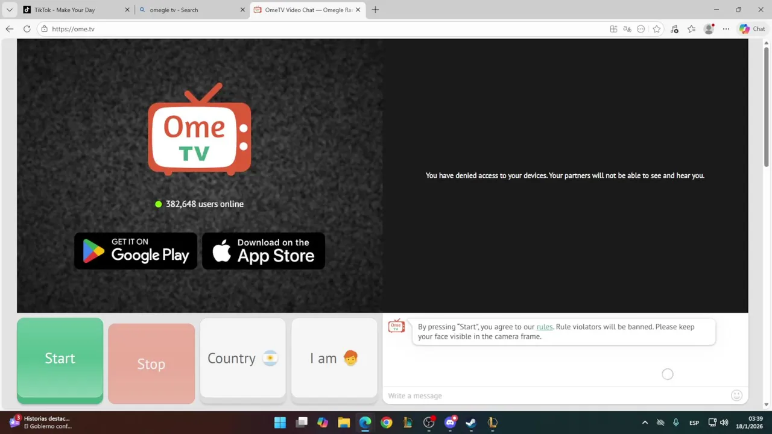Open Steam from the taskbar
Image resolution: width=772 pixels, height=434 pixels.
point(471,423)
